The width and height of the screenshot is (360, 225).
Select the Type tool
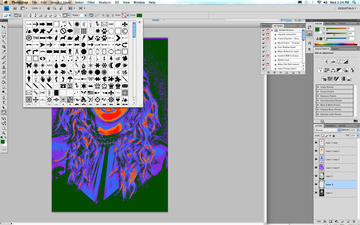point(4,103)
